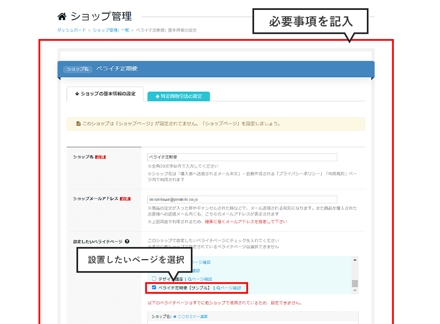The image size is (440, 324).
Task: Open ページ確認 link for ペライチ定期便【サンプル】
Action: point(230,288)
